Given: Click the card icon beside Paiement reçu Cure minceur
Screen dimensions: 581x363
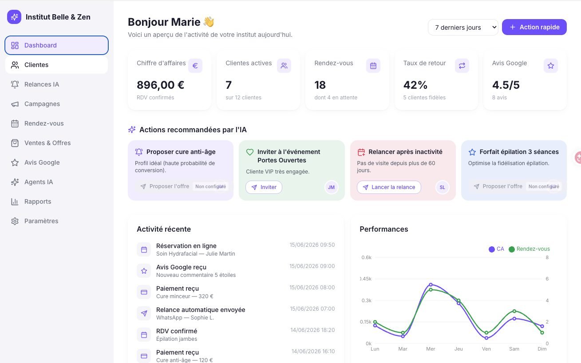Looking at the screenshot, I should (144, 292).
